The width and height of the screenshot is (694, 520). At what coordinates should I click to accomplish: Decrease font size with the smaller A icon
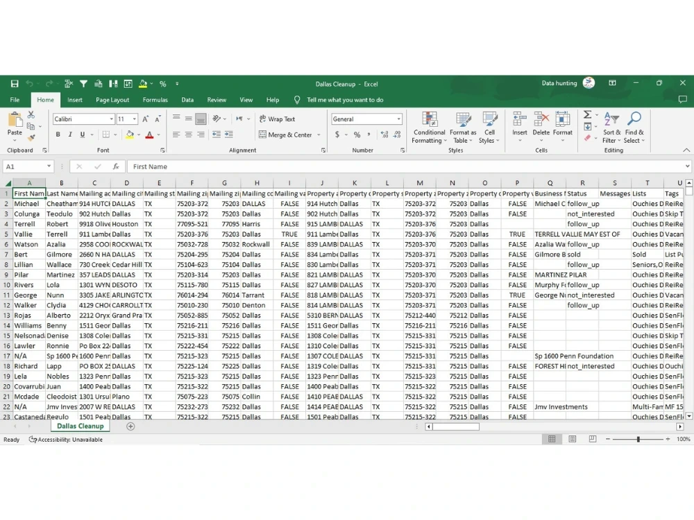(x=158, y=119)
